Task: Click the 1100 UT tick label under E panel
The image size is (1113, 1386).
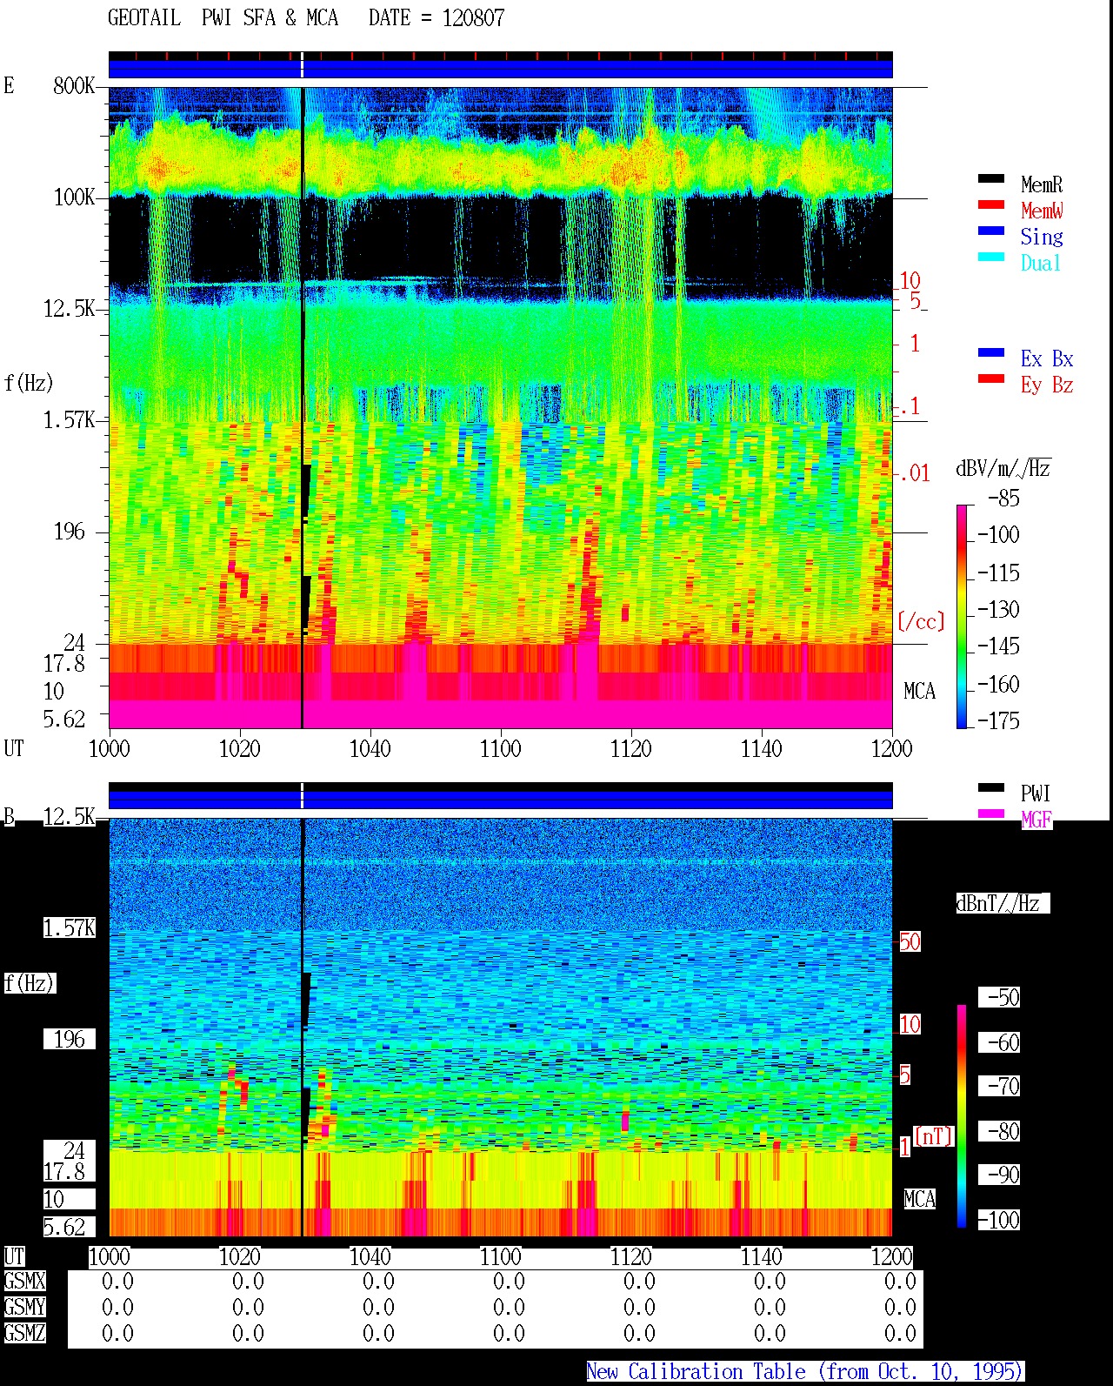Action: [x=501, y=748]
